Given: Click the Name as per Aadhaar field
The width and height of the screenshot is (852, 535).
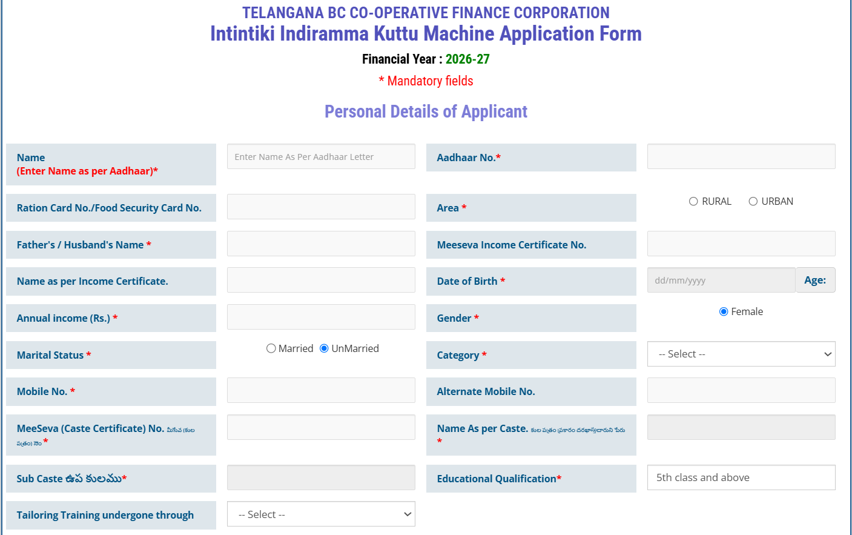Looking at the screenshot, I should [x=321, y=156].
